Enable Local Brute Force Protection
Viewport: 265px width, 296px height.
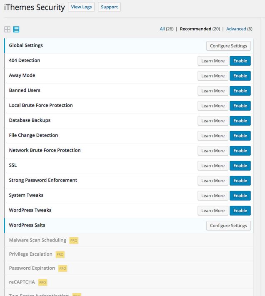pyautogui.click(x=240, y=106)
